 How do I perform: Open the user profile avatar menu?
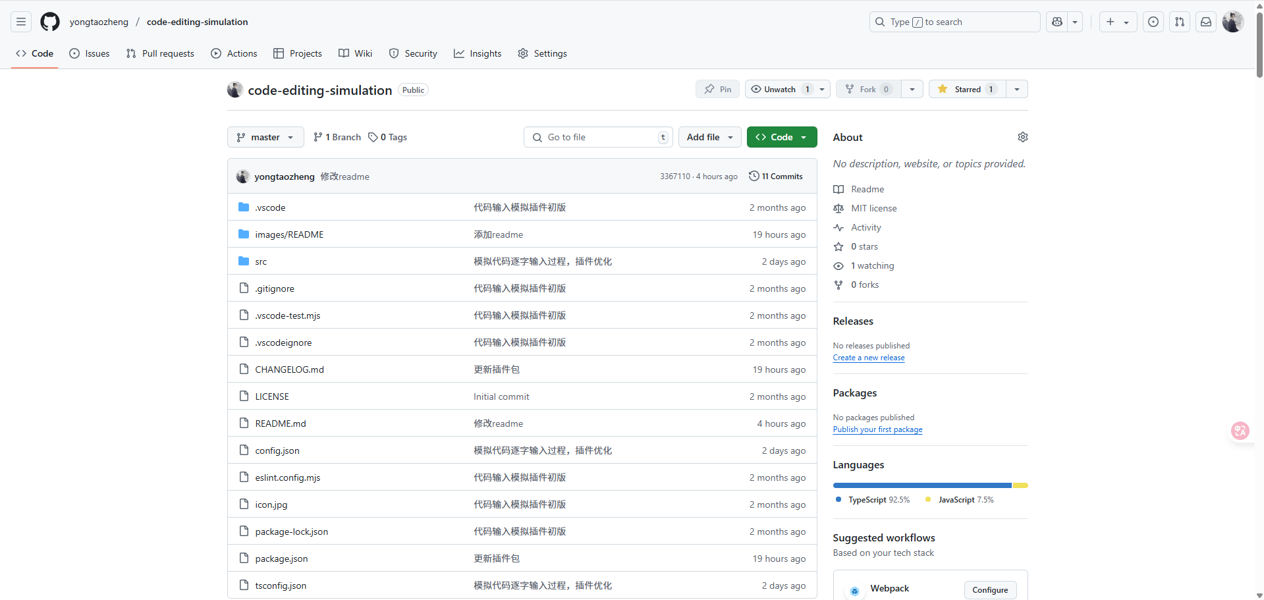(x=1233, y=22)
